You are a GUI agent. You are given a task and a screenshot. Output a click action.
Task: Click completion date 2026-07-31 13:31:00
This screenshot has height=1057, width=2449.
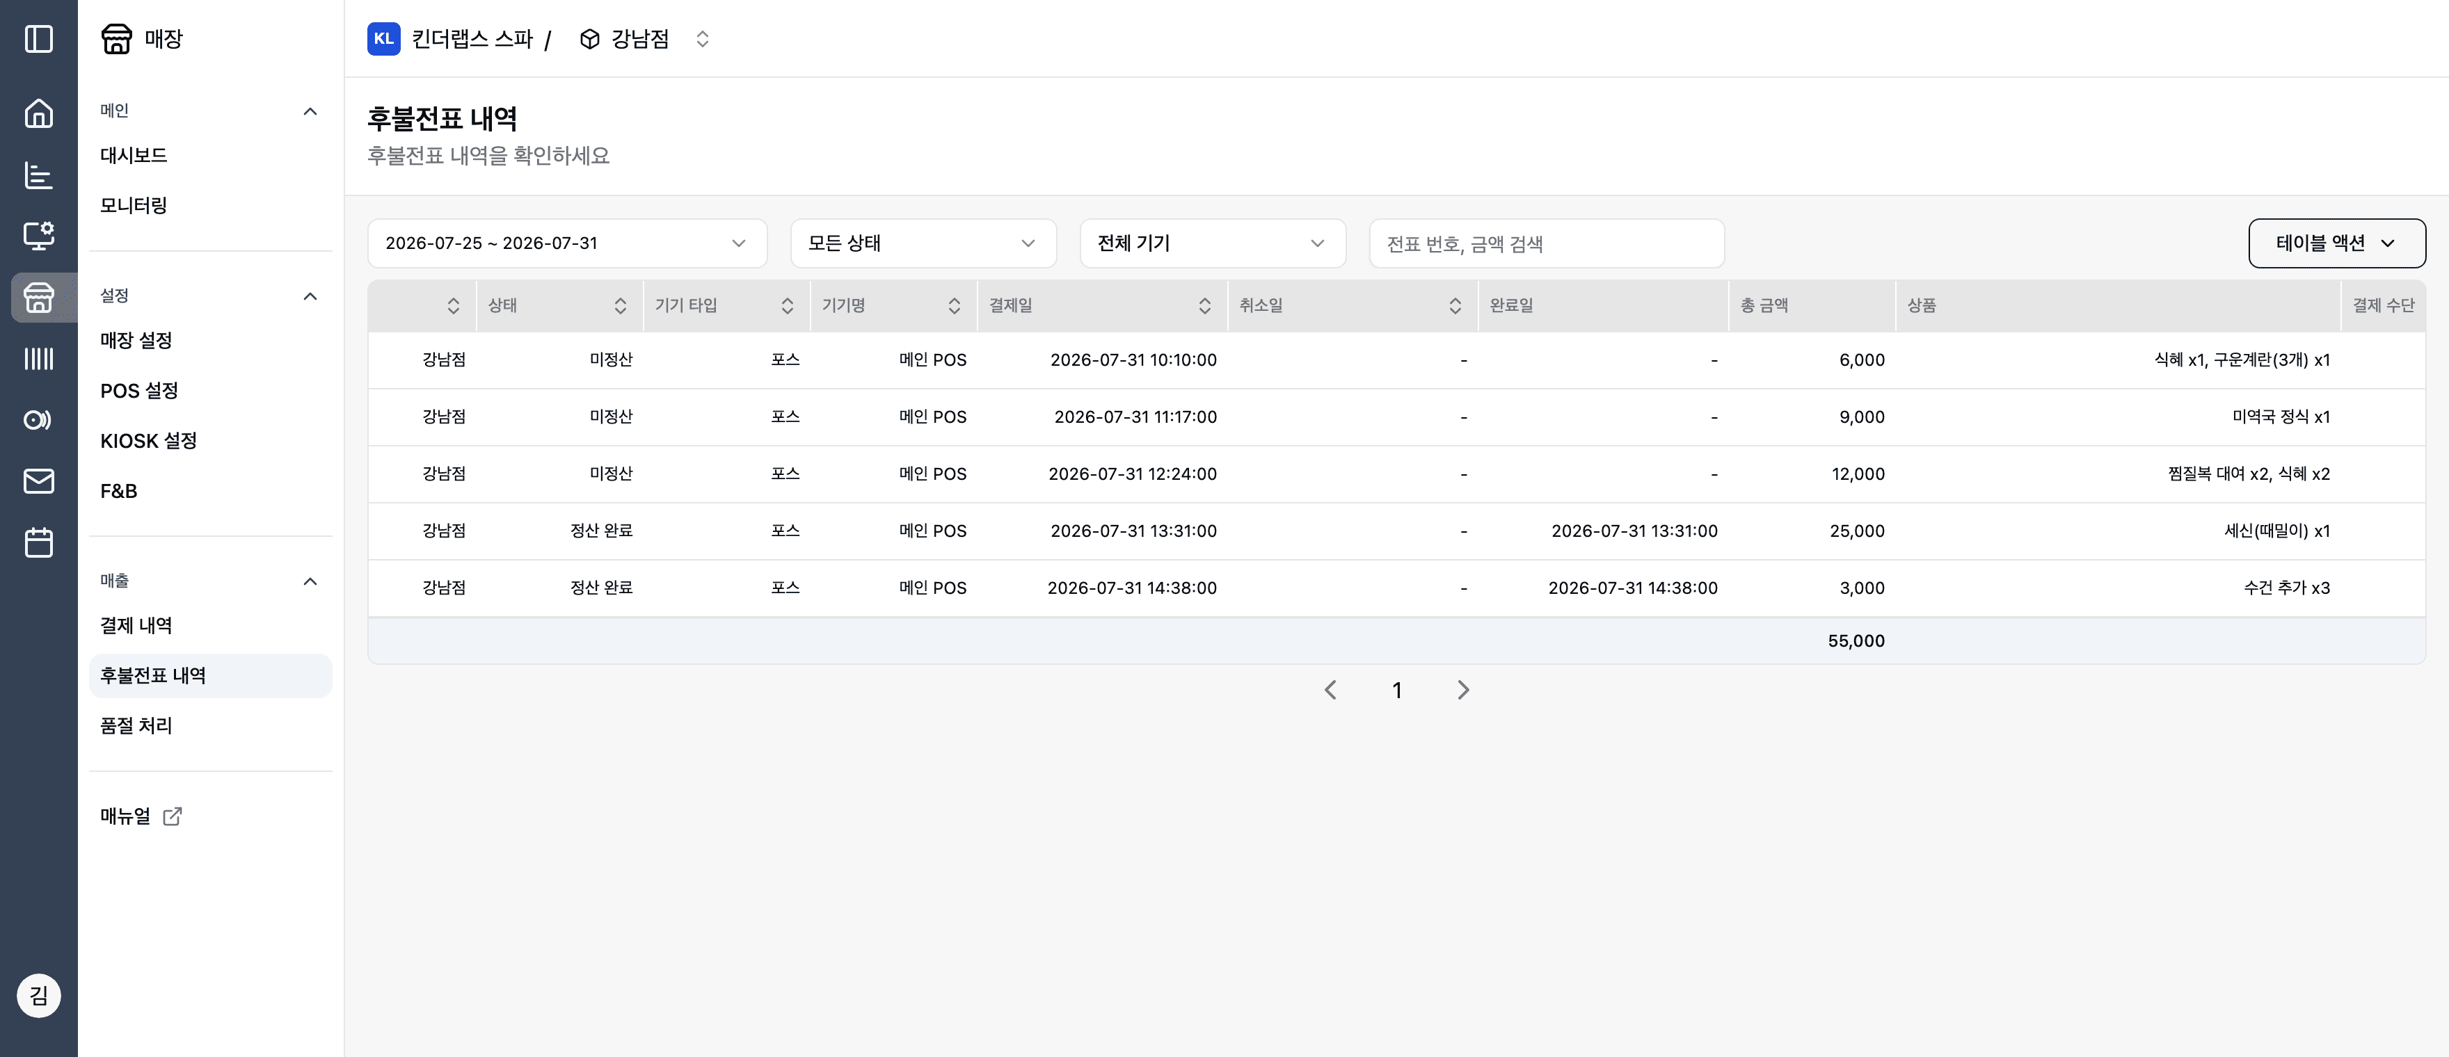(1634, 531)
